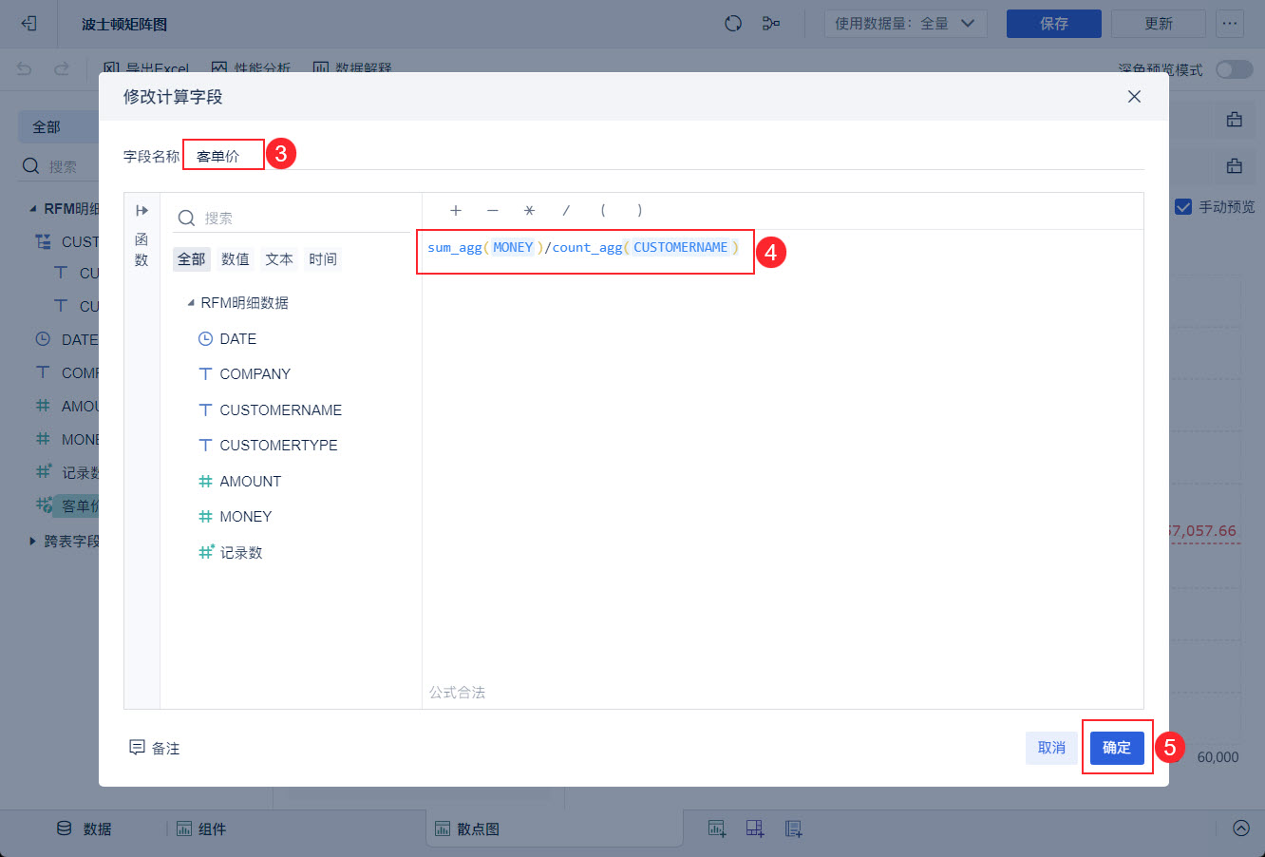Image resolution: width=1265 pixels, height=857 pixels.
Task: Click the back/exit icon at top left
Action: (28, 24)
